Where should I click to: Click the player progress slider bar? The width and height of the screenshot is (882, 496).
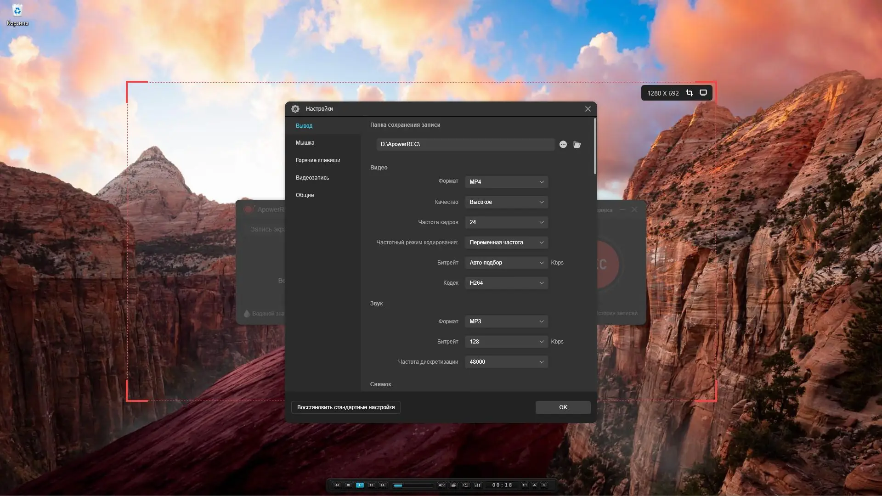[413, 485]
